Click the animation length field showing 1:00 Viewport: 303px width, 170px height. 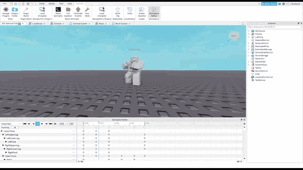[x=71, y=124]
